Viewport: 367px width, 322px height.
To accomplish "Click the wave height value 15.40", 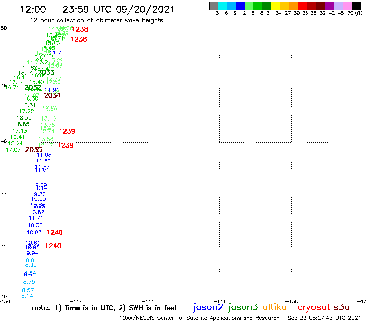I will click(x=37, y=82).
